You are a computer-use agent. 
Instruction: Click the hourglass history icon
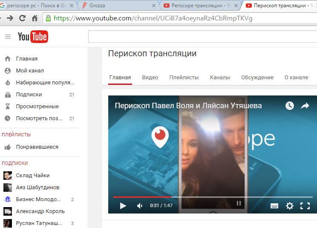pos(8,106)
